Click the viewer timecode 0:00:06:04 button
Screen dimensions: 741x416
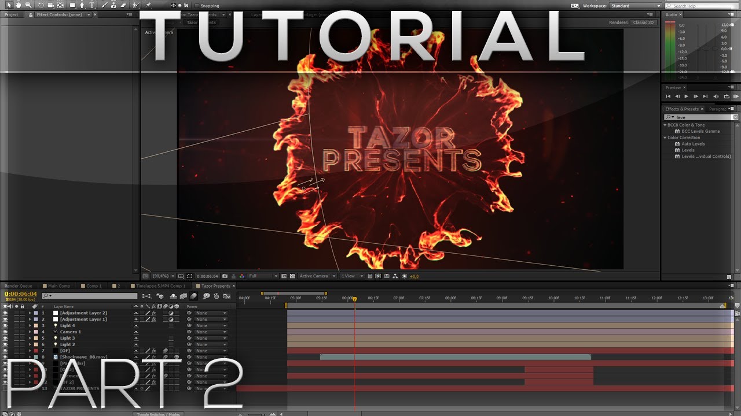coord(207,276)
